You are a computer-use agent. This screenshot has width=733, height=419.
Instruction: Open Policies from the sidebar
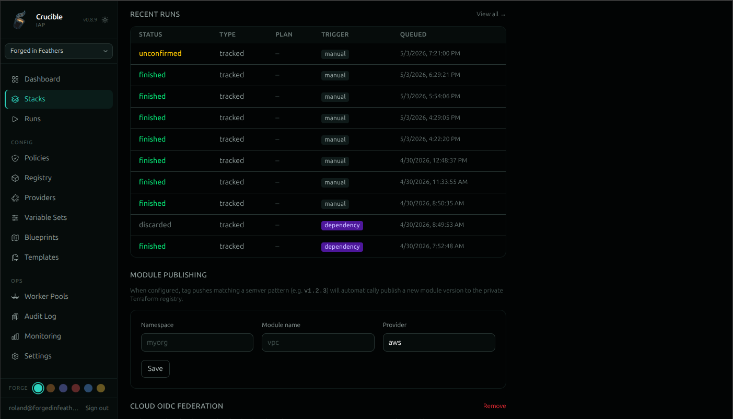point(59,158)
